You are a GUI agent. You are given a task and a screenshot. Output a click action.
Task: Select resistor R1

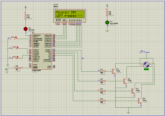(103, 71)
